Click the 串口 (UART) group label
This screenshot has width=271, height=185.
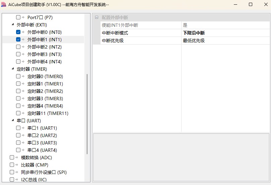[29, 121]
